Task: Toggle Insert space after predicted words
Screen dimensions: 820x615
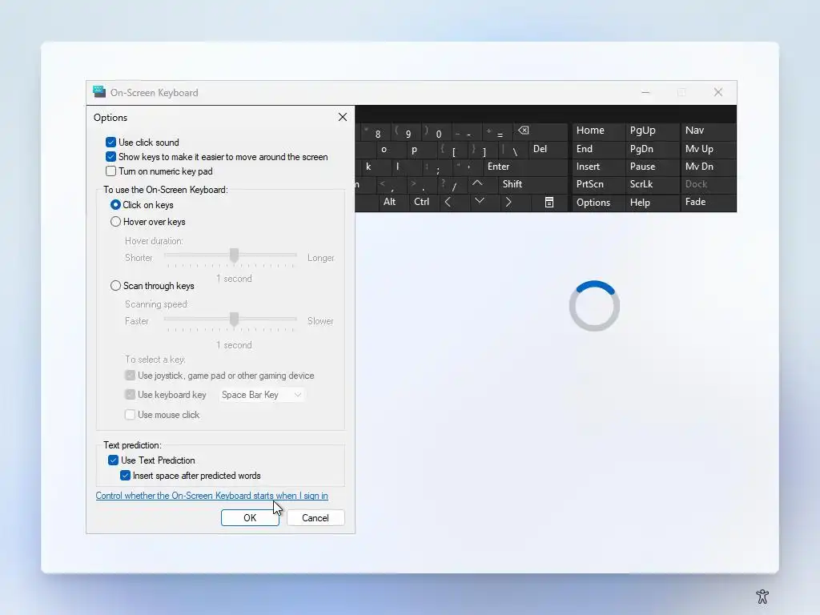Action: pyautogui.click(x=125, y=476)
